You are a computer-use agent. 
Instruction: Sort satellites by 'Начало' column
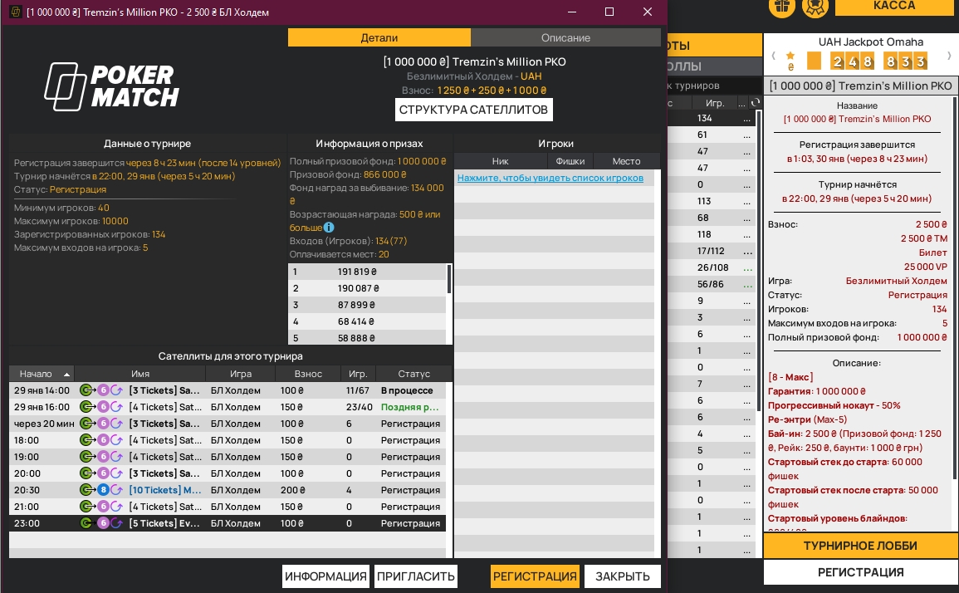click(41, 373)
